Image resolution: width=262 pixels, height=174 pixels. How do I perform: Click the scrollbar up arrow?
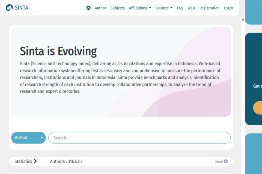pos(243,20)
